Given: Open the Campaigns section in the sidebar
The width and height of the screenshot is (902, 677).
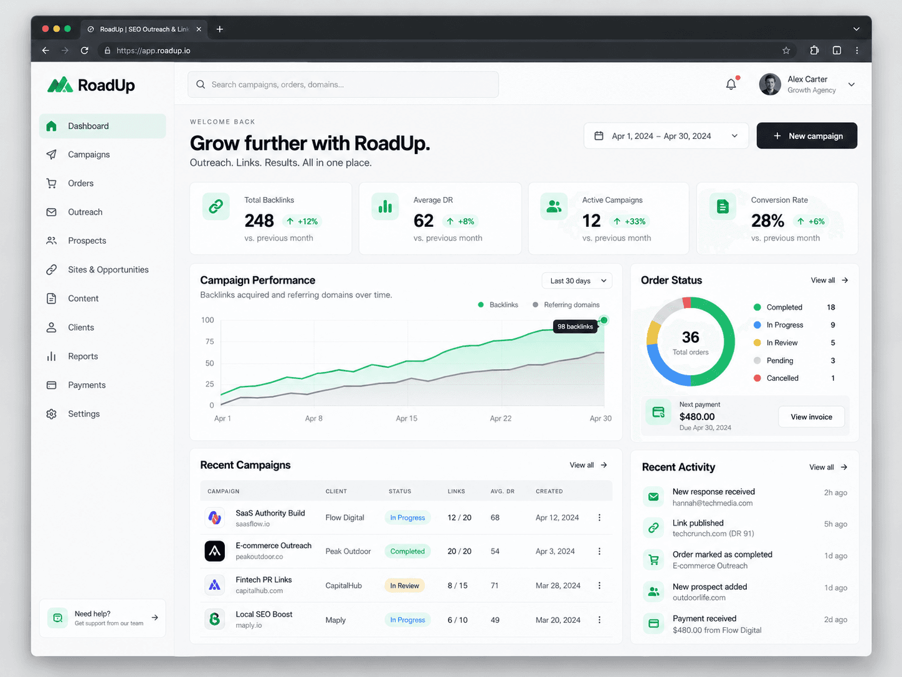Looking at the screenshot, I should click(x=103, y=155).
